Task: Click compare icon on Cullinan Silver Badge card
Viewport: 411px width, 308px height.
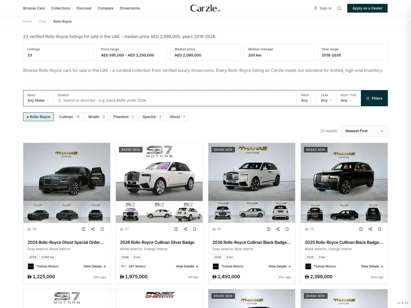Action: pos(176,229)
